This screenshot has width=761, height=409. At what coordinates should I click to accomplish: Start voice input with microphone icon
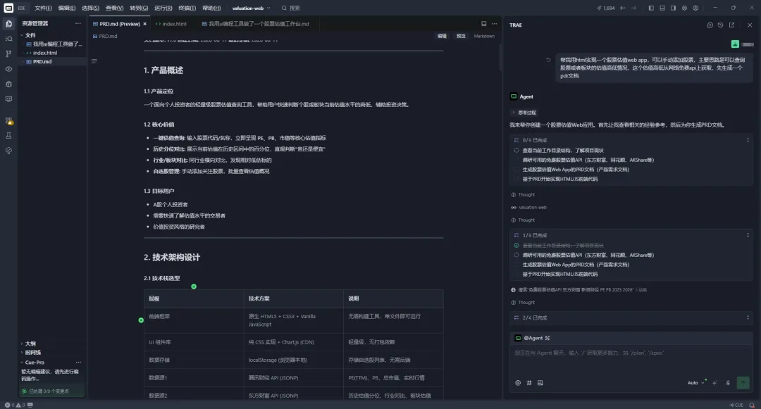728,383
